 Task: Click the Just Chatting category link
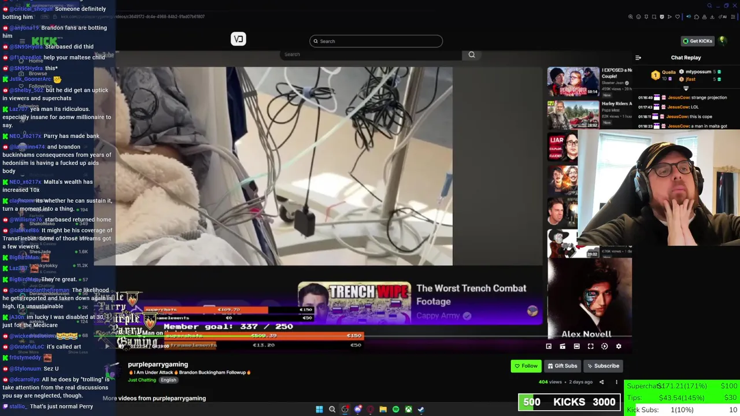click(142, 380)
